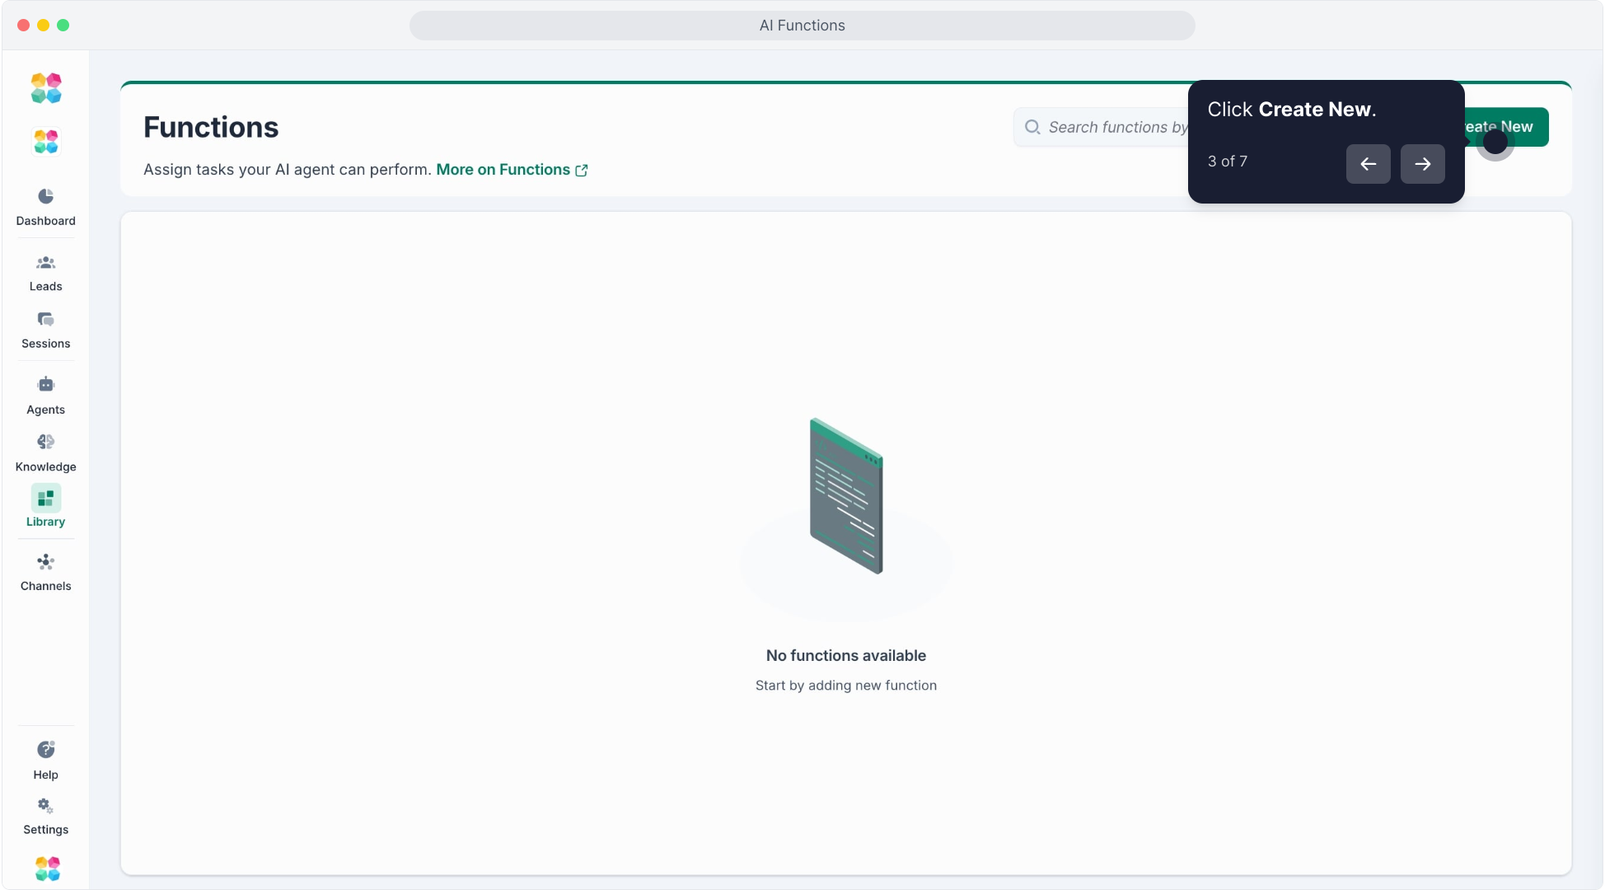Click the bottom profile avatar logo
This screenshot has width=1605, height=890.
coord(48,869)
